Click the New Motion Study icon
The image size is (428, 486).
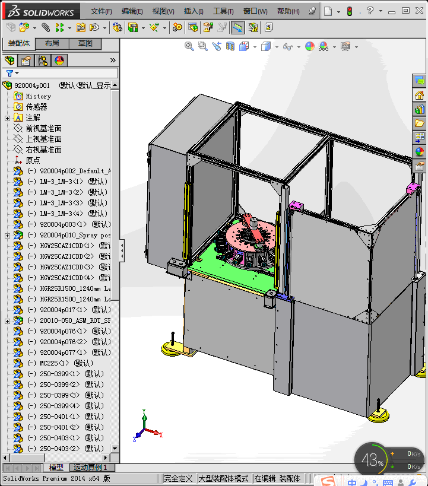(177, 27)
